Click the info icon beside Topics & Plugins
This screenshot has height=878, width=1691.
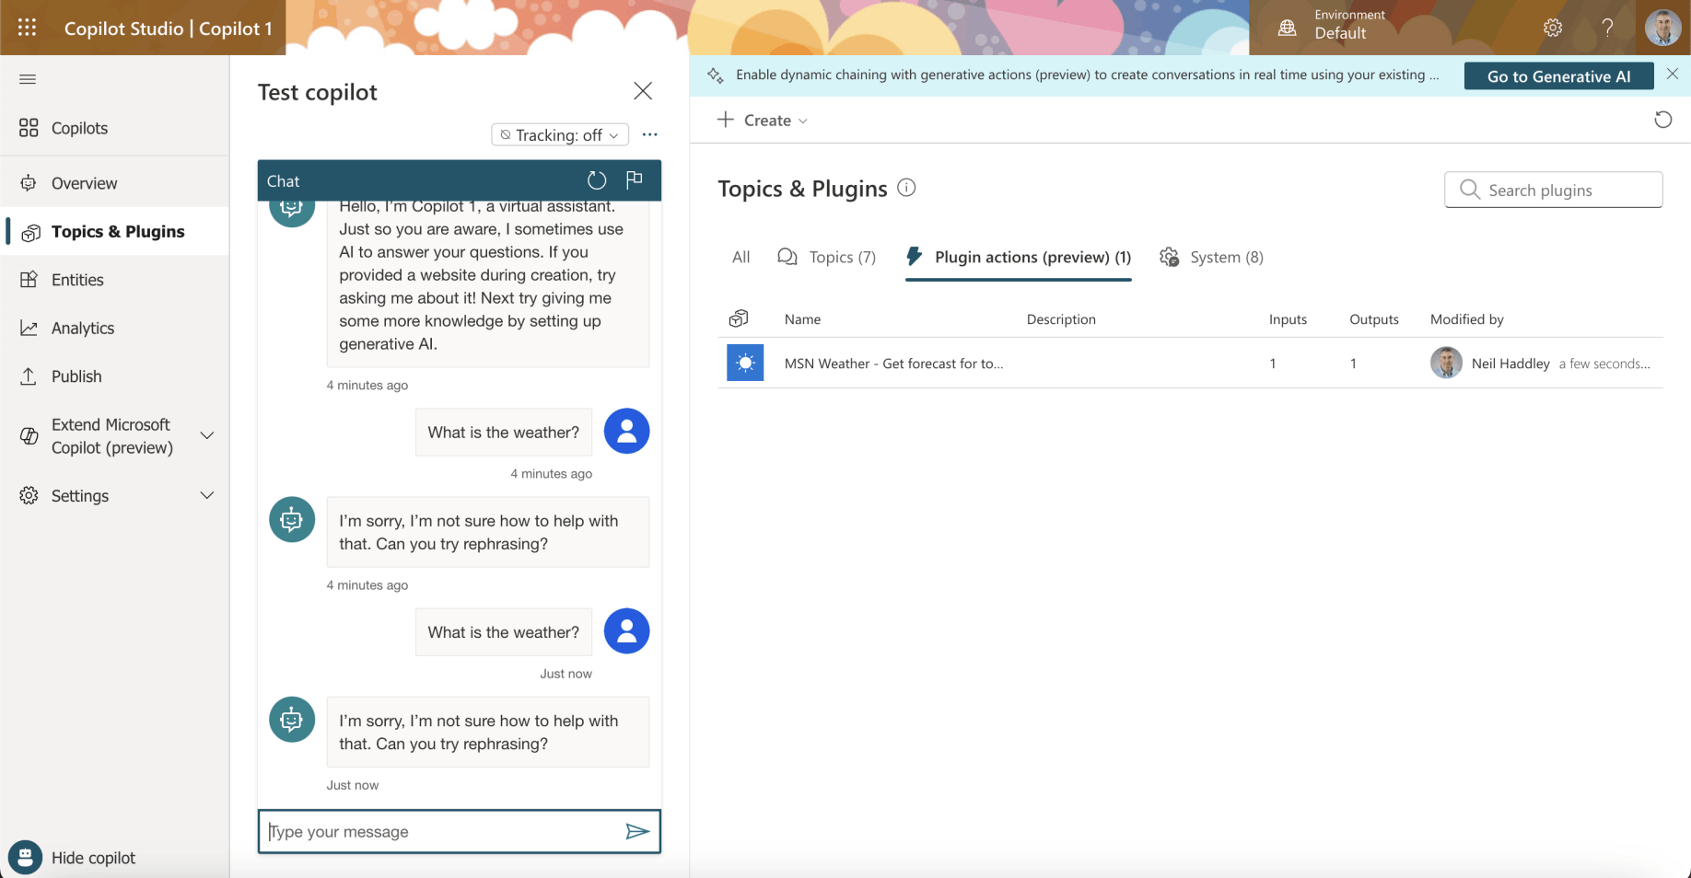906,188
